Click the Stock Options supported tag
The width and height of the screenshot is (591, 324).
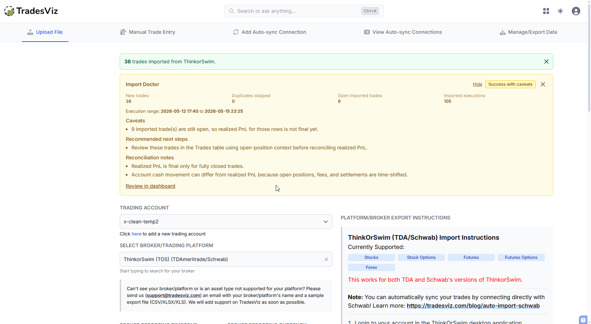click(421, 257)
